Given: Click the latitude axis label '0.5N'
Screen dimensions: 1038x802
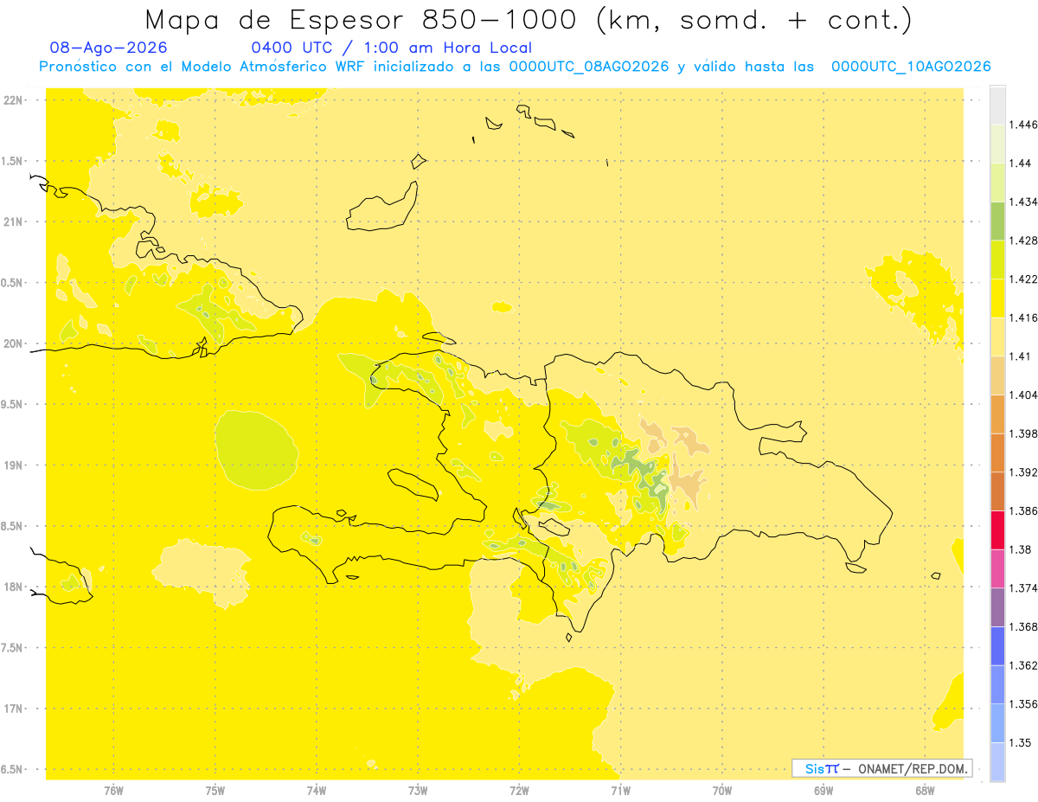Looking at the screenshot, I should pos(12,283).
